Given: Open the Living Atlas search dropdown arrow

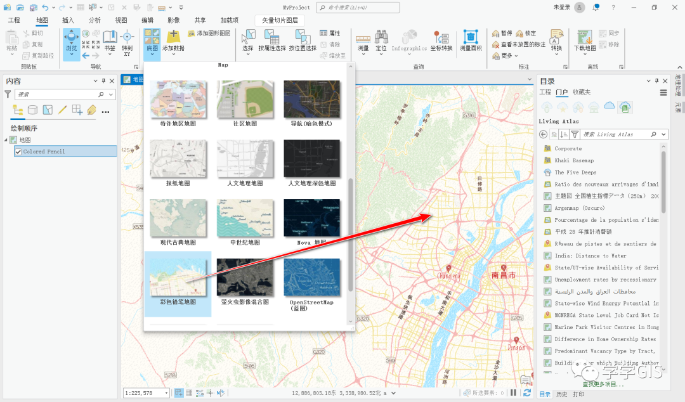Looking at the screenshot, I should click(663, 134).
